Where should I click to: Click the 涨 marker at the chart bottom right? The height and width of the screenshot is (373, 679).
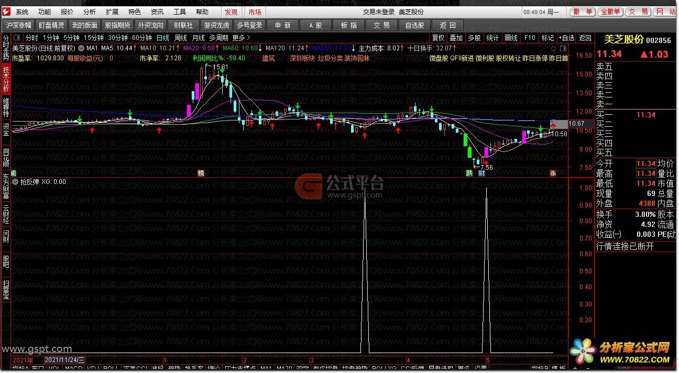click(552, 173)
